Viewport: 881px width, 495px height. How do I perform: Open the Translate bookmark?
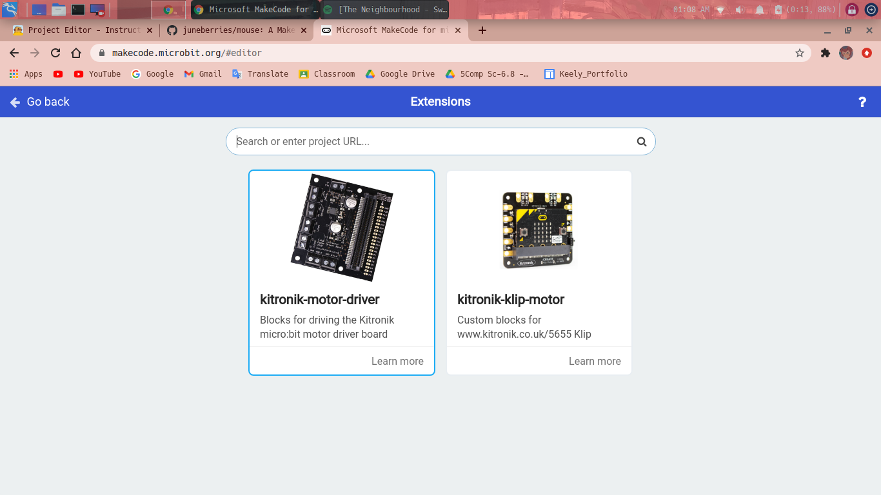[x=260, y=74]
